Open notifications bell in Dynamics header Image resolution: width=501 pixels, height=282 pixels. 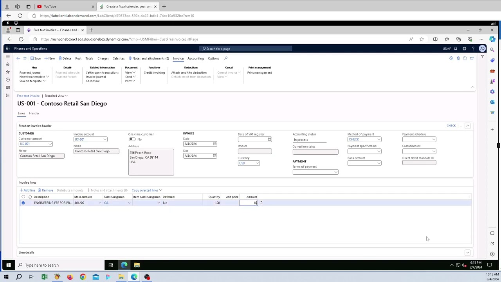click(456, 49)
